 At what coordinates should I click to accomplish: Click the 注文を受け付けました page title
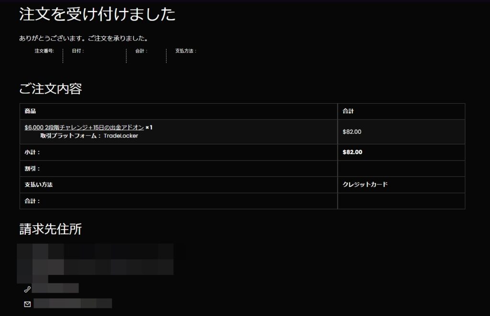(97, 15)
